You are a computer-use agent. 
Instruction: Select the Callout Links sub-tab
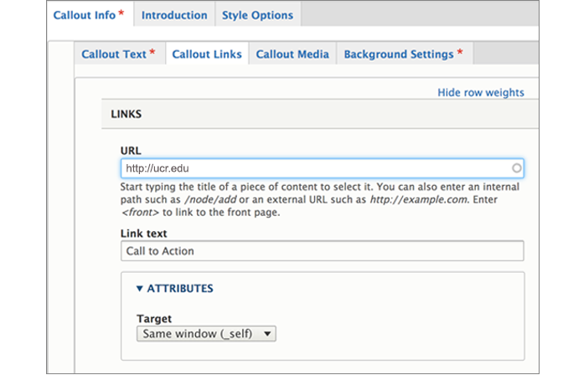coord(207,54)
